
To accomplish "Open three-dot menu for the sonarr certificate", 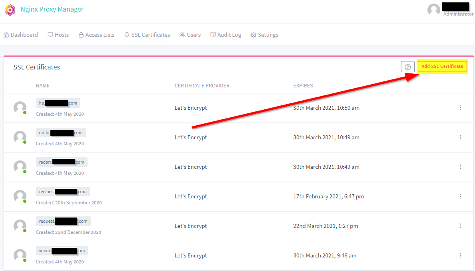I will click(461, 255).
